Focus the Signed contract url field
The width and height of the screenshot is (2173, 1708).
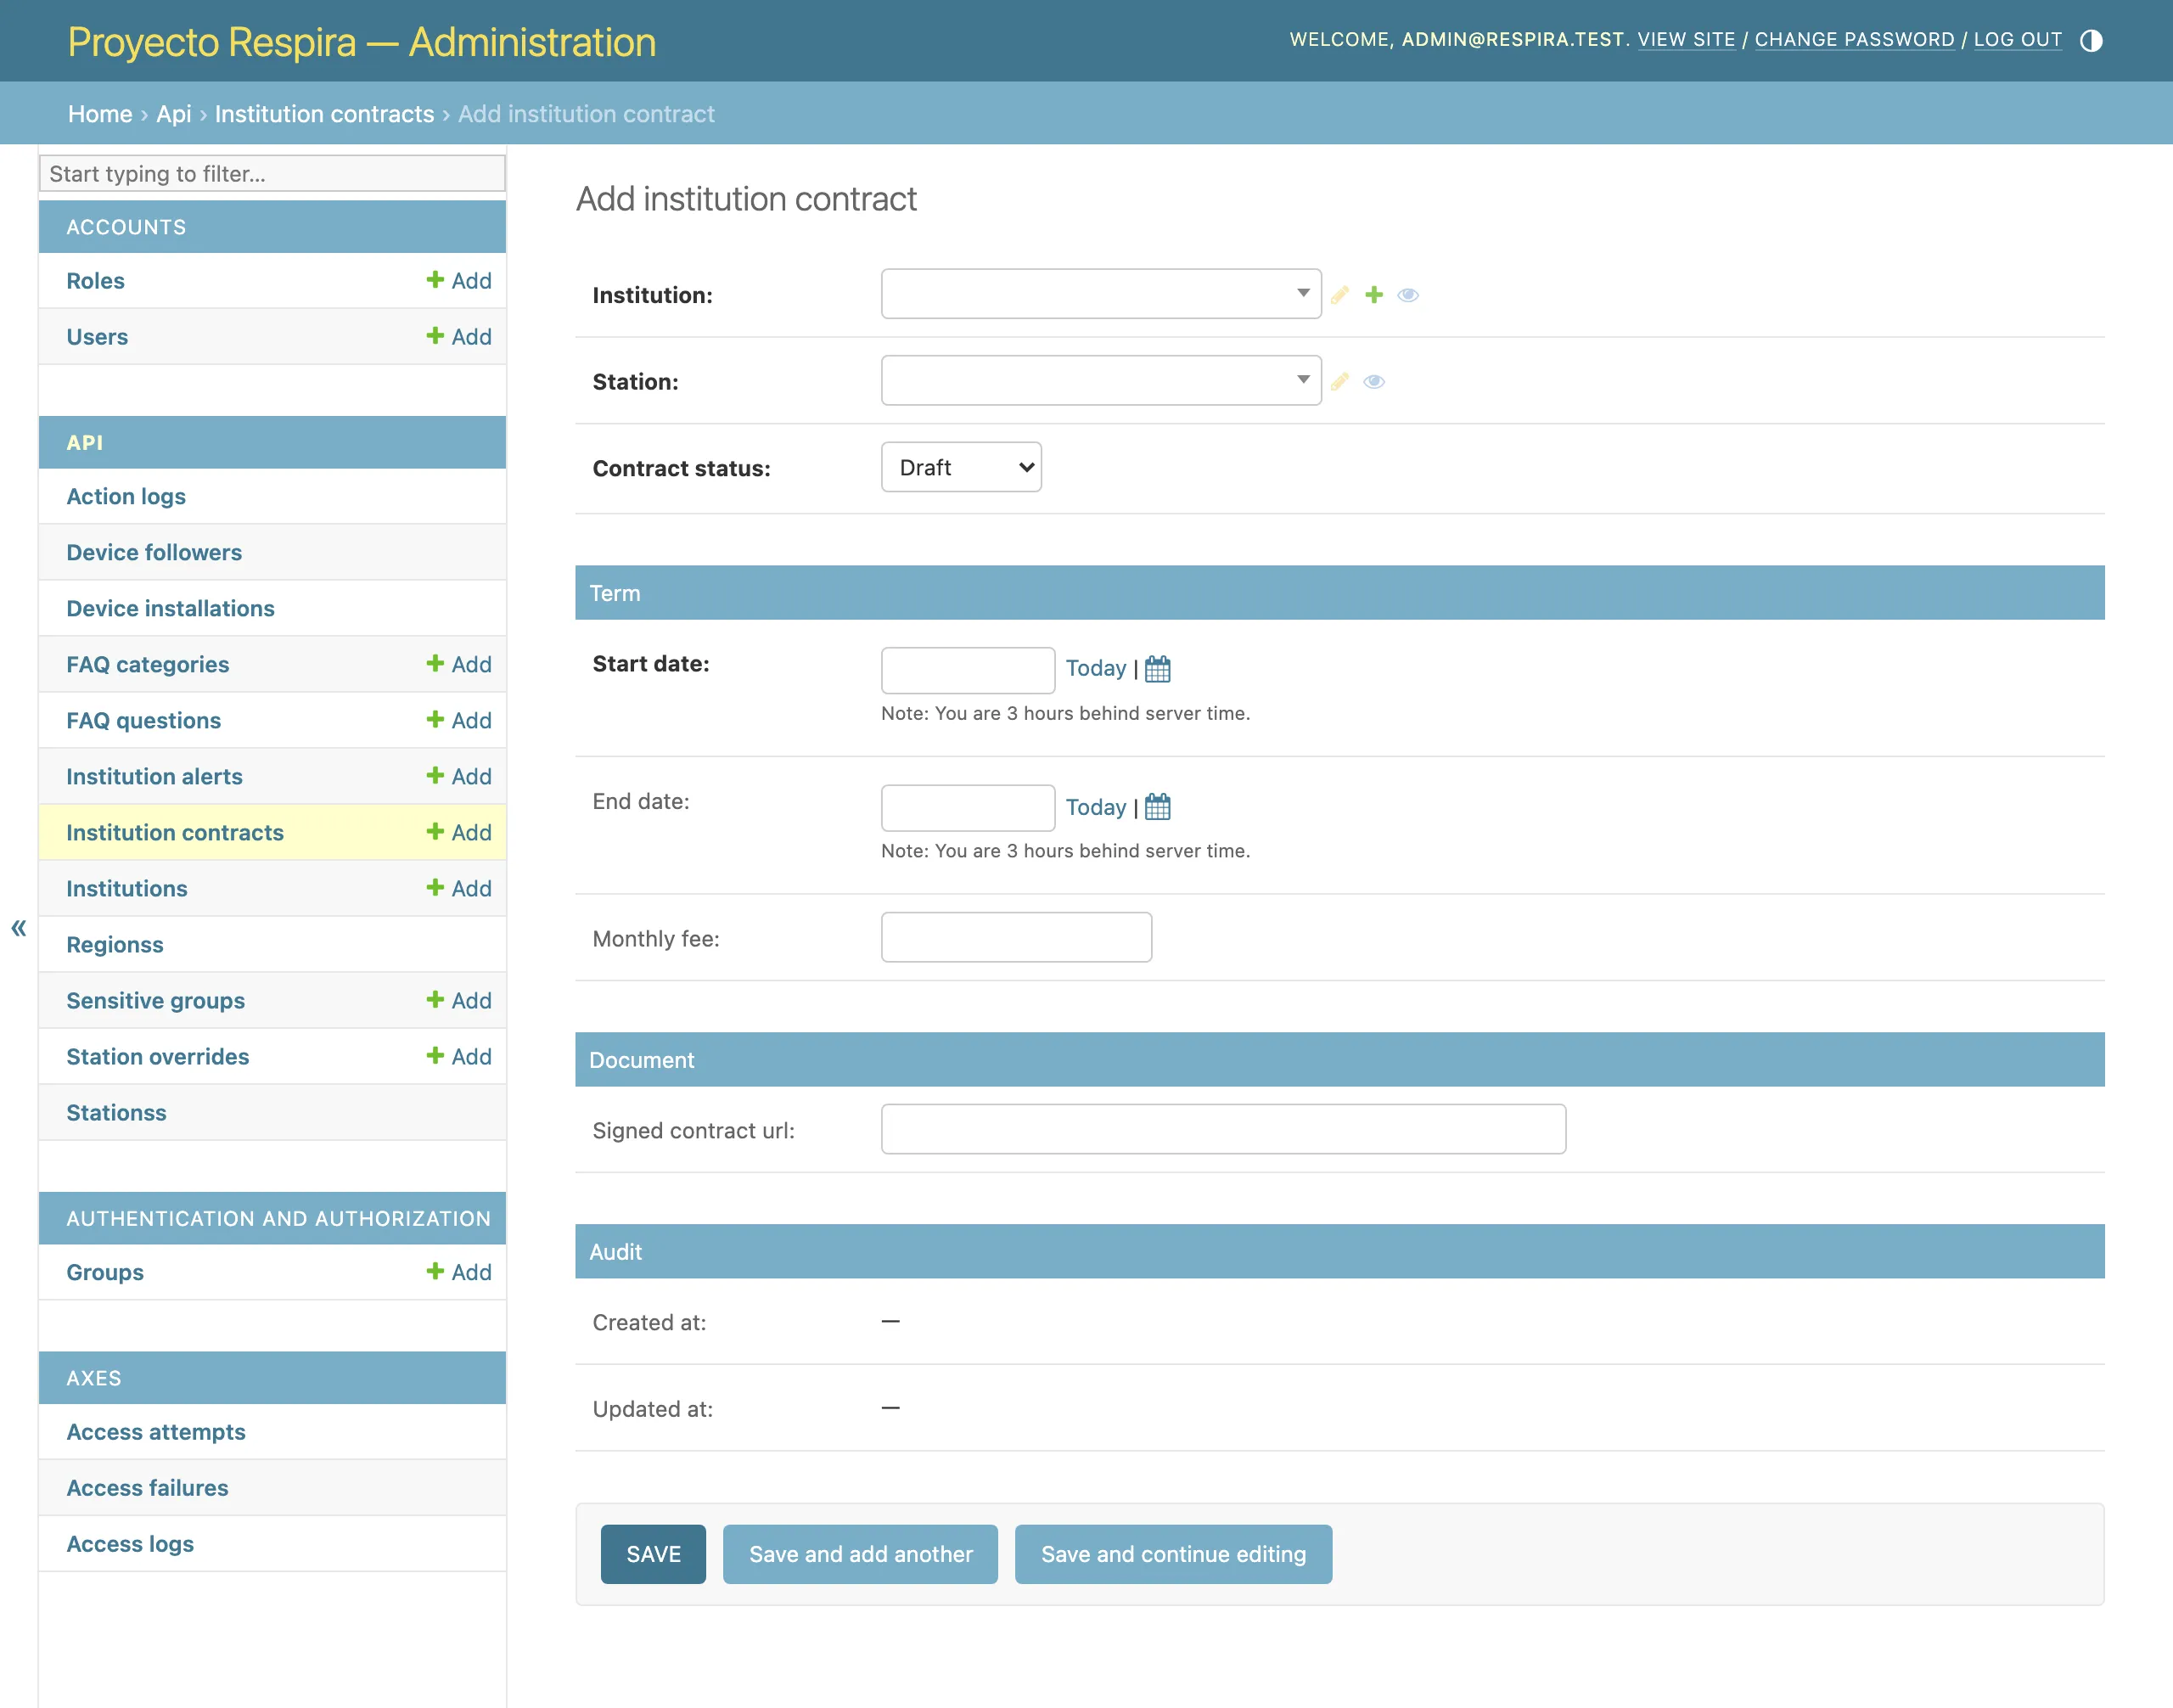[1223, 1129]
